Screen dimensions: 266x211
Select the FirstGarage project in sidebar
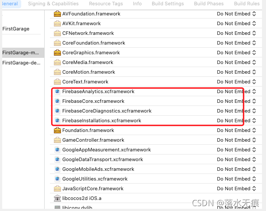pos(16,29)
